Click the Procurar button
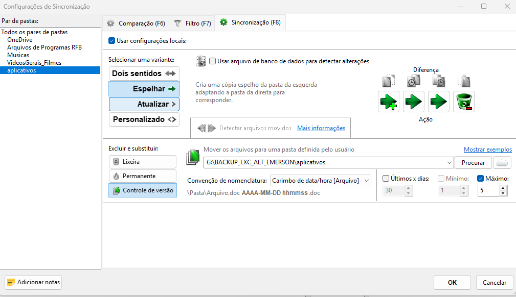 pos(473,163)
